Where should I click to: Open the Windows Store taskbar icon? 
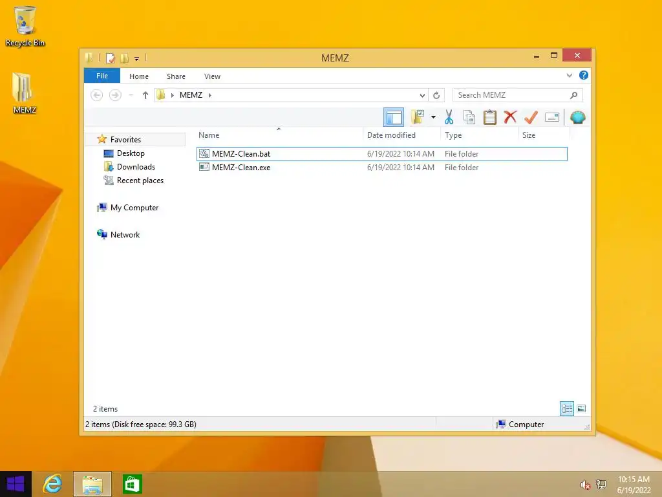tap(132, 484)
